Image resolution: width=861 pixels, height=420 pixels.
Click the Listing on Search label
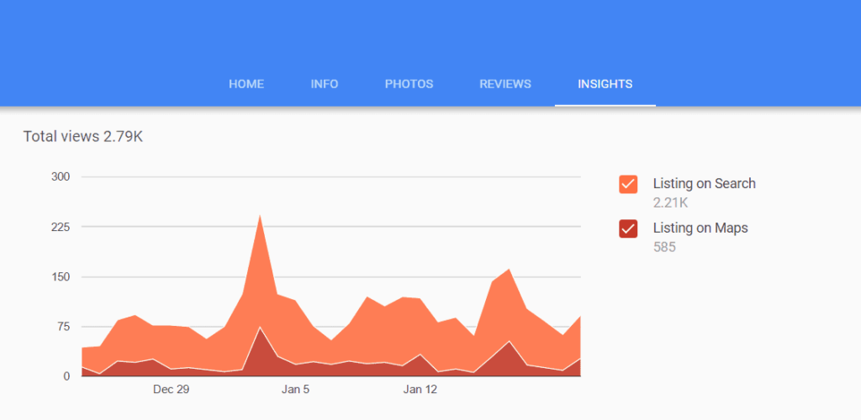[x=705, y=184]
